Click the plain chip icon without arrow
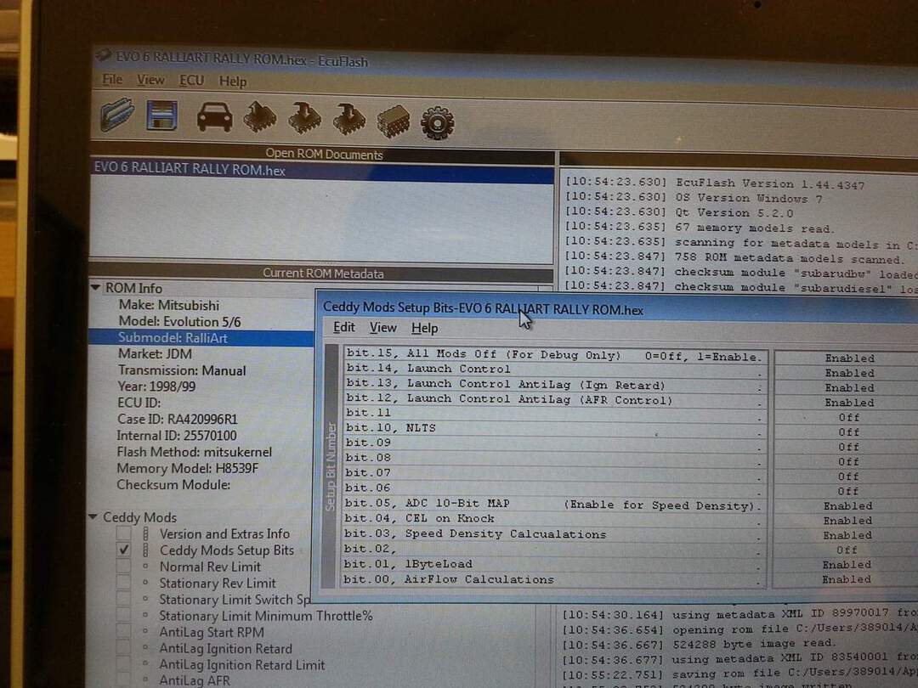 click(x=394, y=120)
